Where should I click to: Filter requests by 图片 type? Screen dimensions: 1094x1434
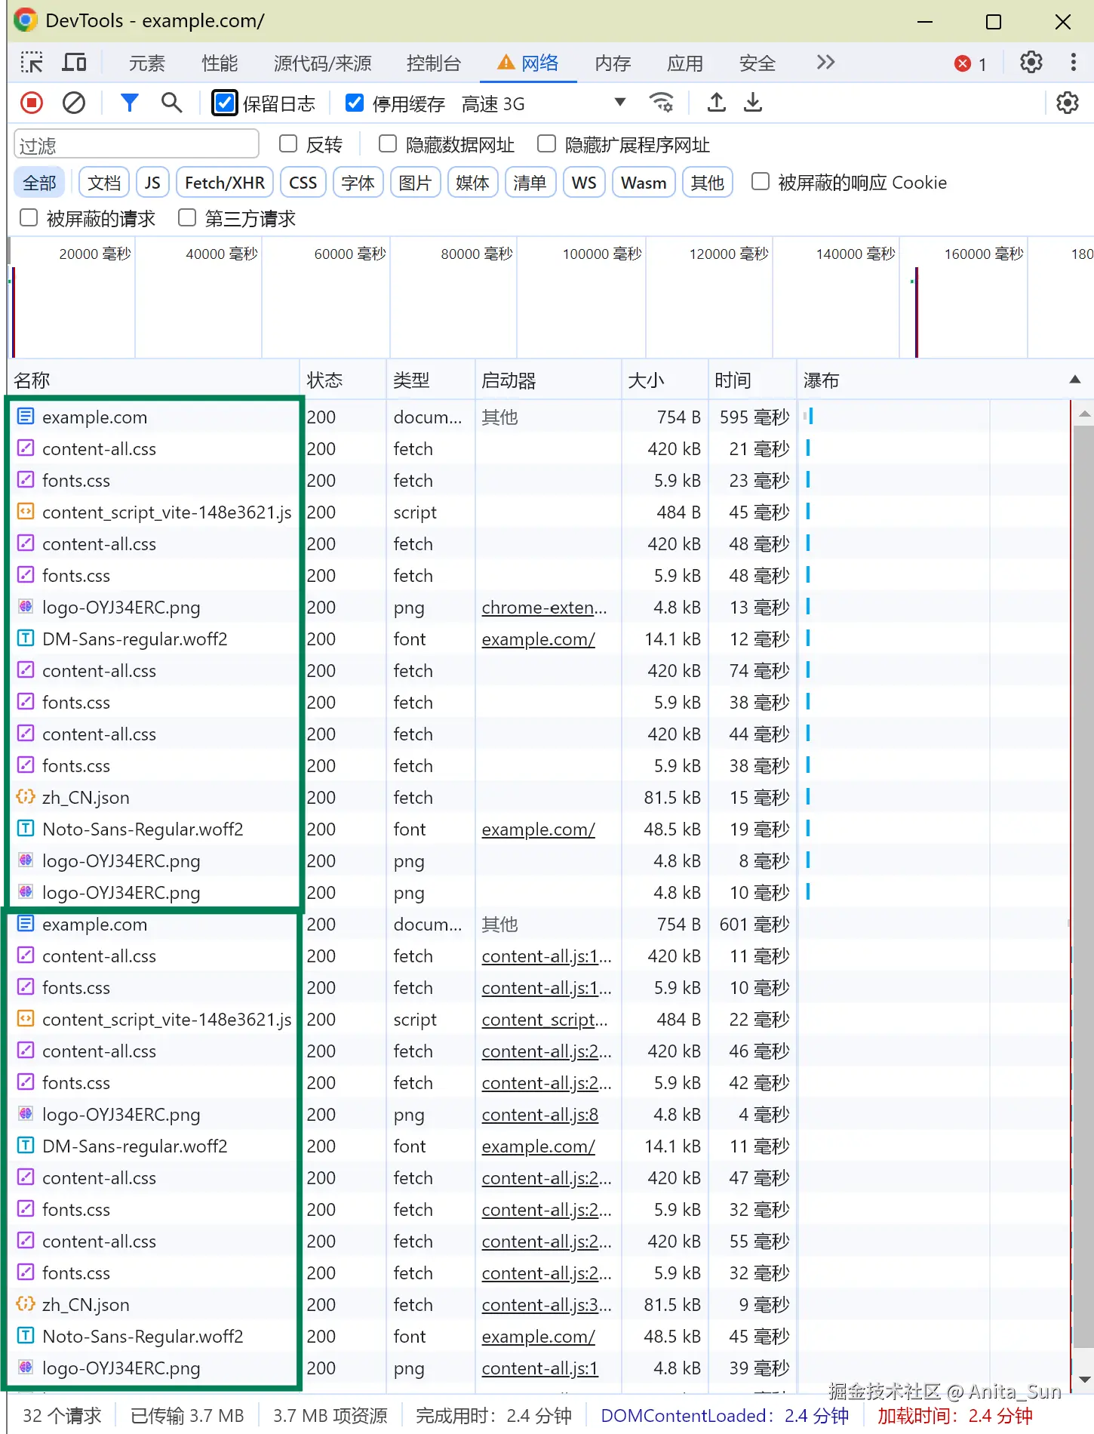pos(415,183)
